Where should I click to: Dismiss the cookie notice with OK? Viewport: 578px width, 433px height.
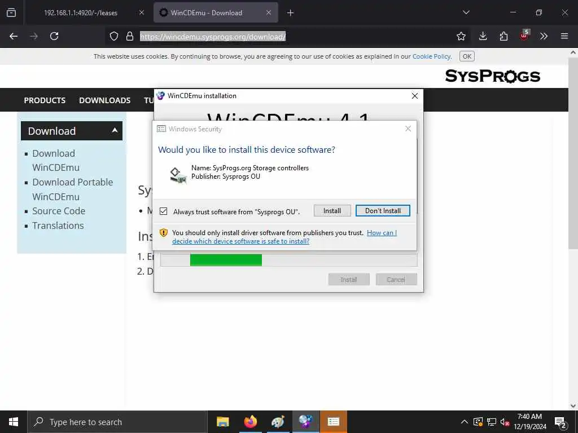pos(467,56)
